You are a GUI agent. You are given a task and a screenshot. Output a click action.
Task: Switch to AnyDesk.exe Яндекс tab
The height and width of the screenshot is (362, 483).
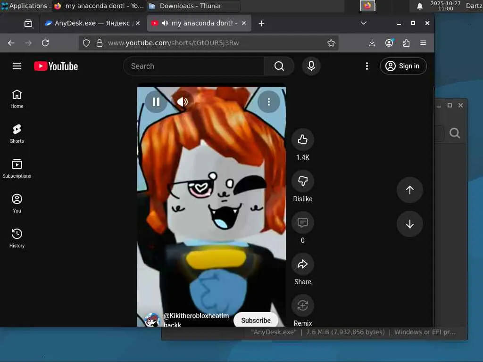click(x=92, y=23)
